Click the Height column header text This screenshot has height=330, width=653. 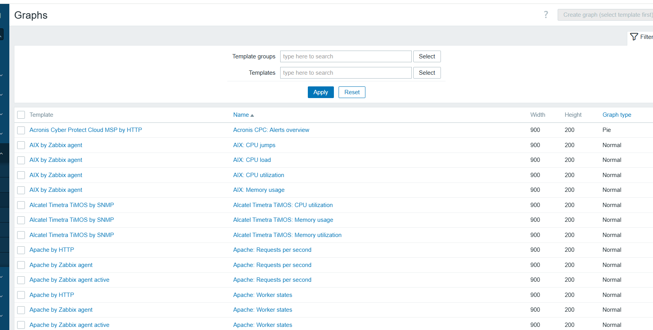[573, 115]
